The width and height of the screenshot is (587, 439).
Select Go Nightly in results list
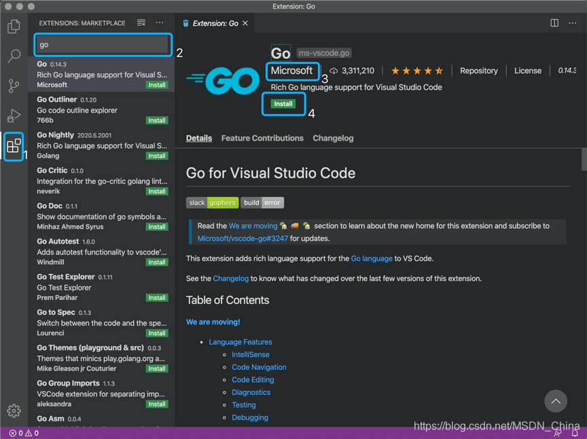(101, 145)
